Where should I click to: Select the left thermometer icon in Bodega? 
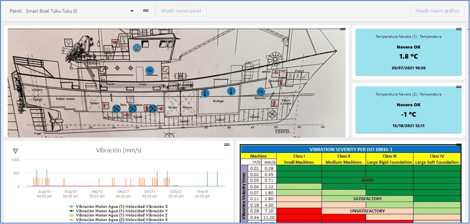[205, 93]
